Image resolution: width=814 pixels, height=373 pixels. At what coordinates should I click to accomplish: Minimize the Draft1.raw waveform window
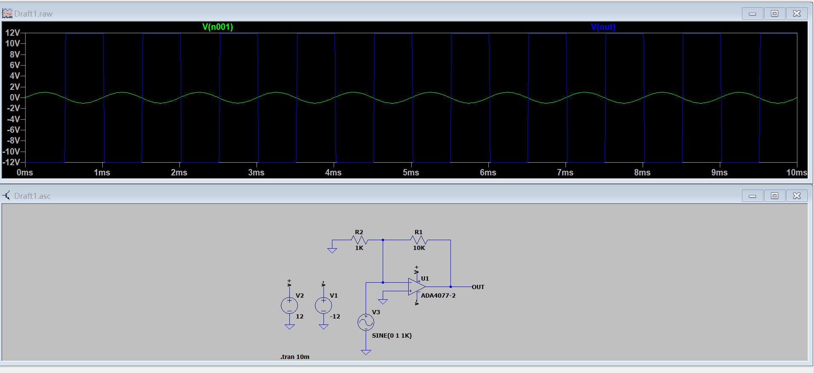(x=753, y=14)
